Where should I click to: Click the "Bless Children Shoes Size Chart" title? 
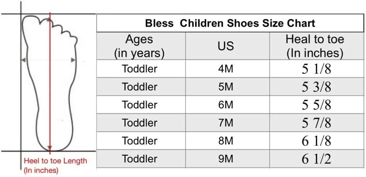coord(230,23)
